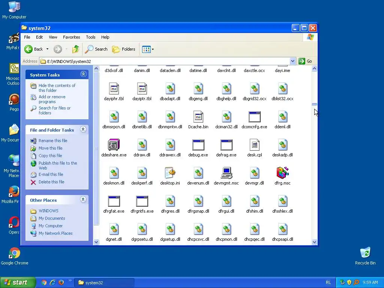The height and width of the screenshot is (288, 384).
Task: Collapse the System Tasks panel
Action: tap(83, 74)
